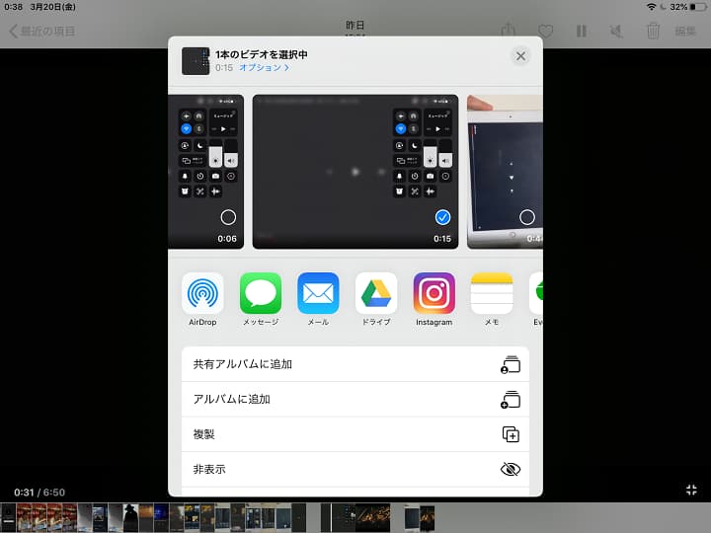Viewport: 711px width, 533px height.
Task: Tap the add-to-album icon
Action: pyautogui.click(x=511, y=400)
